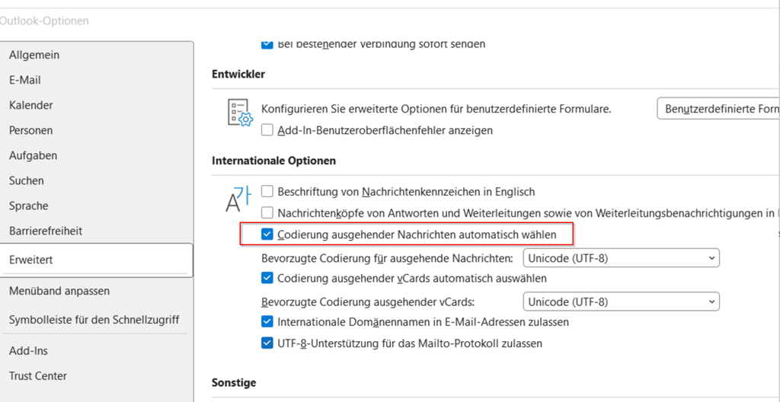The height and width of the screenshot is (402, 780).
Task: Select Menüband anpassen in the sidebar
Action: (59, 291)
